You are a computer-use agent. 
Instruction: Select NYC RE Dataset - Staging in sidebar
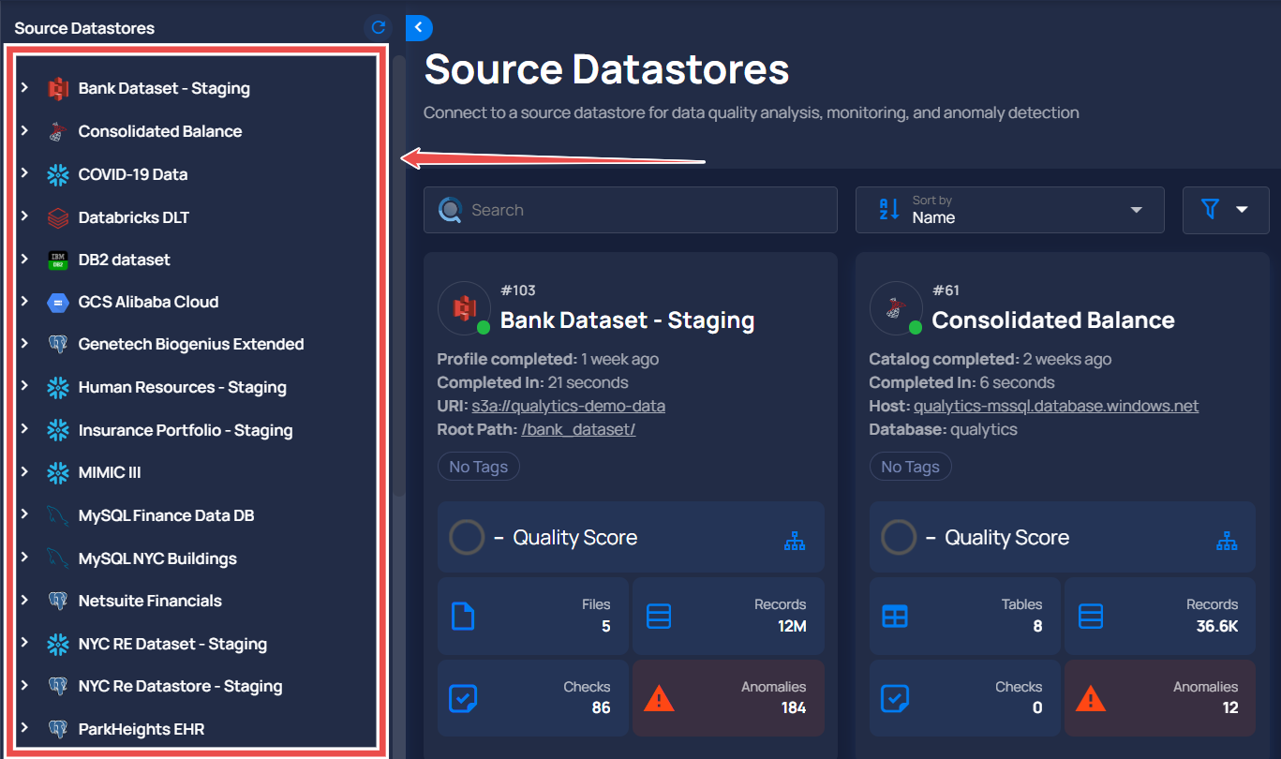point(172,644)
